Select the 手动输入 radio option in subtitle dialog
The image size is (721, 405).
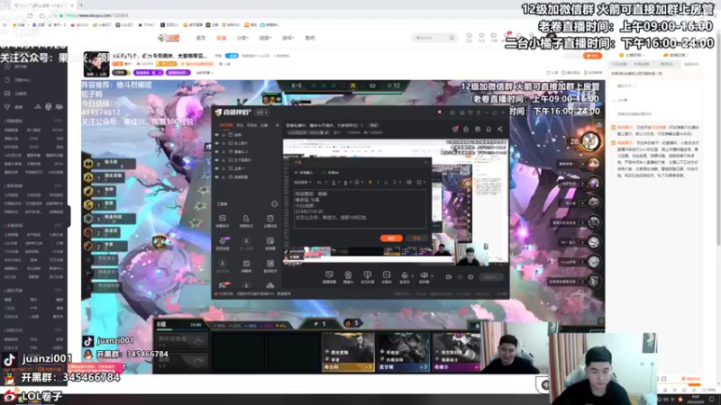tap(296, 173)
